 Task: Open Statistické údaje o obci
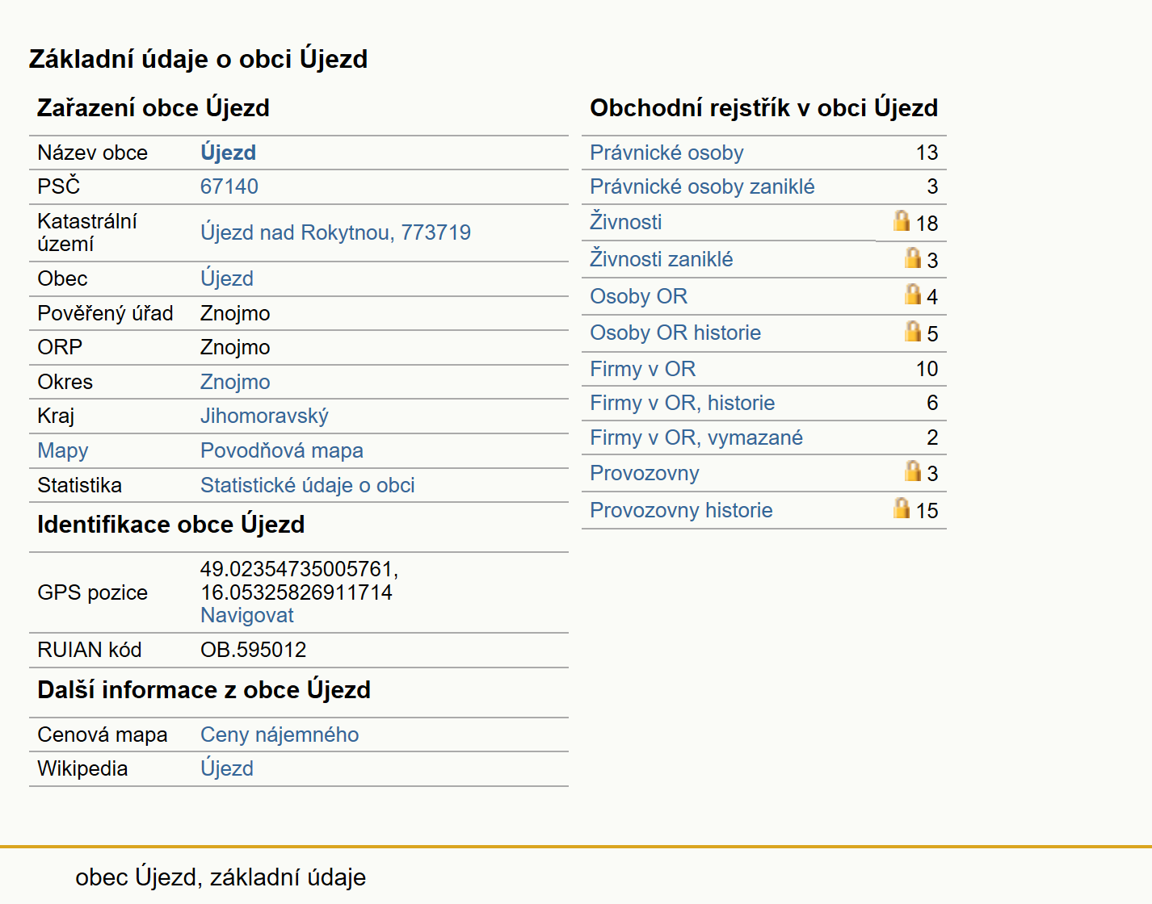(x=308, y=485)
